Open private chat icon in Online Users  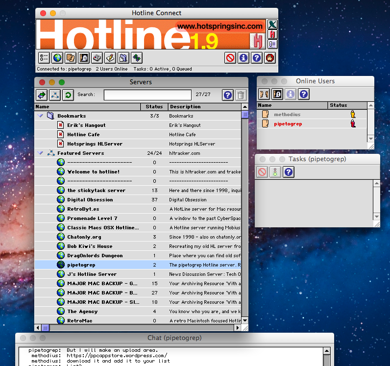tap(264, 94)
